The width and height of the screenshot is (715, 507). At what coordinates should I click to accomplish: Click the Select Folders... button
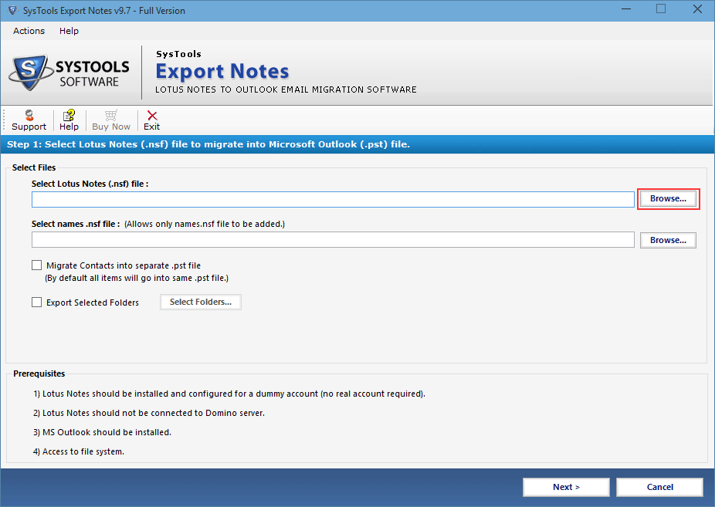[201, 302]
